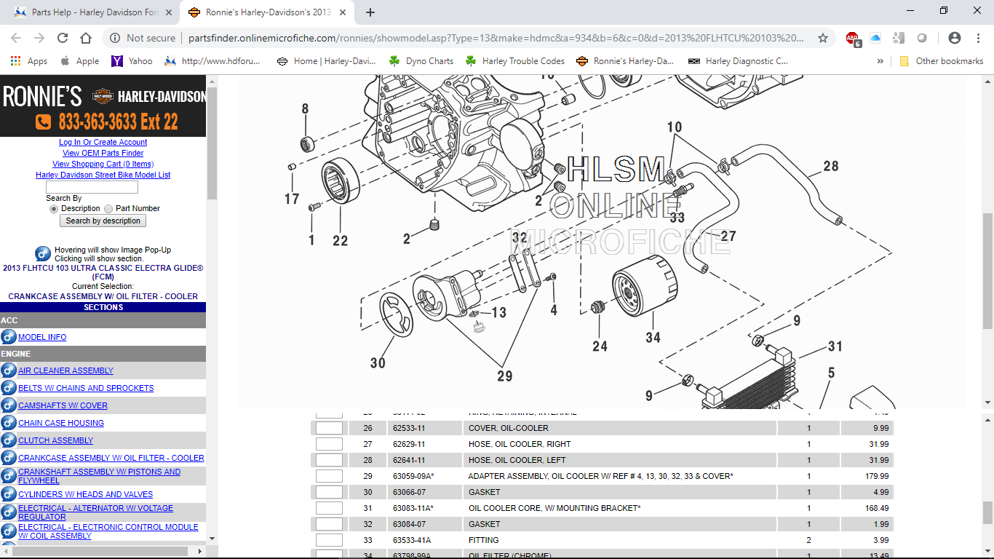994x559 pixels.
Task: Click quantity box for part 62641-11
Action: (x=329, y=460)
